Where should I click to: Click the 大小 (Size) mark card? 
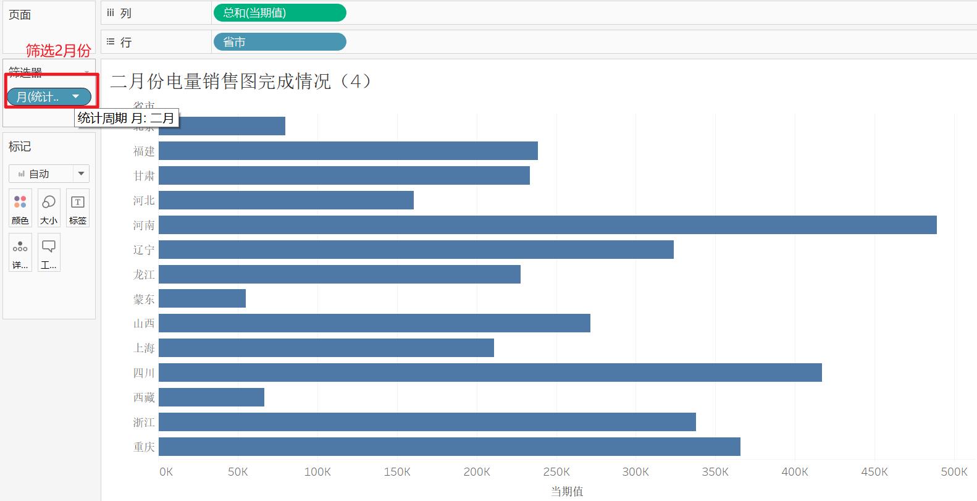[49, 208]
